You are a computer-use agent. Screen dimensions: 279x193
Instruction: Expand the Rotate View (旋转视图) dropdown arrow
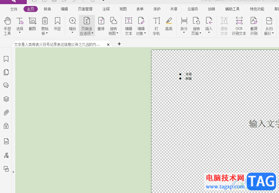tap(117, 33)
